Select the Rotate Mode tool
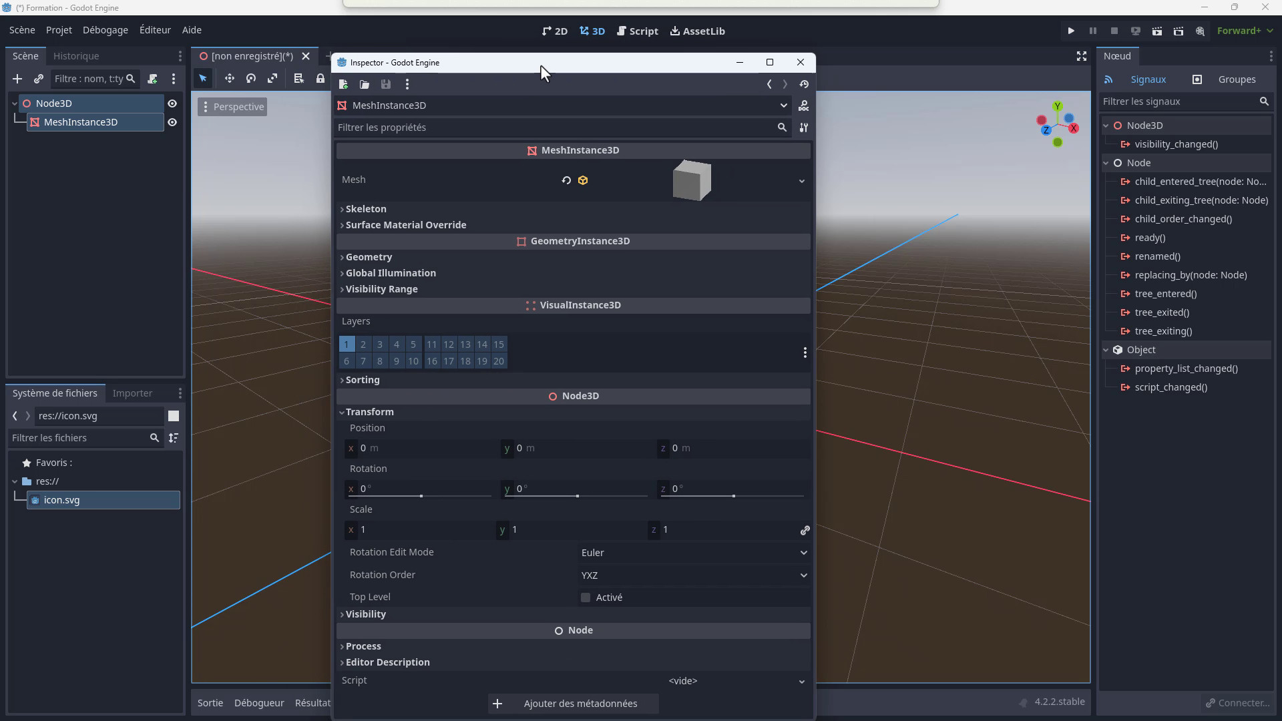Image resolution: width=1282 pixels, height=721 pixels. [x=250, y=78]
